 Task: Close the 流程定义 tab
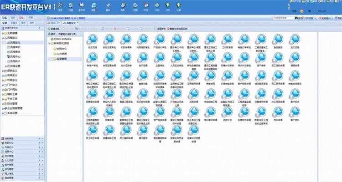coord(78,22)
